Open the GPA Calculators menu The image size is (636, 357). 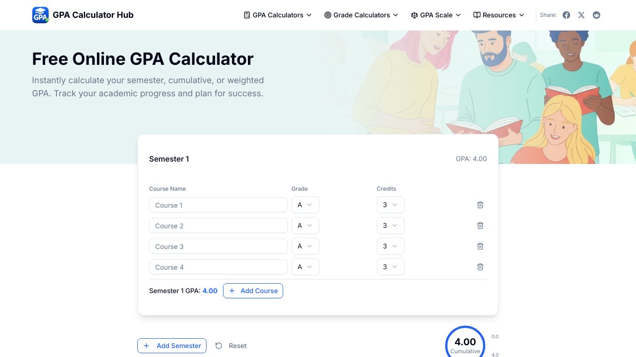pos(277,15)
